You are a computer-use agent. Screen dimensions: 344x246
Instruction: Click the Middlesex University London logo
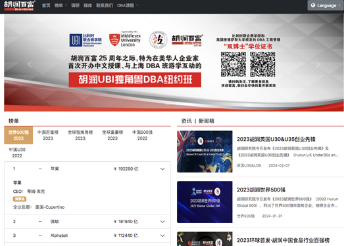pyautogui.click(x=125, y=39)
